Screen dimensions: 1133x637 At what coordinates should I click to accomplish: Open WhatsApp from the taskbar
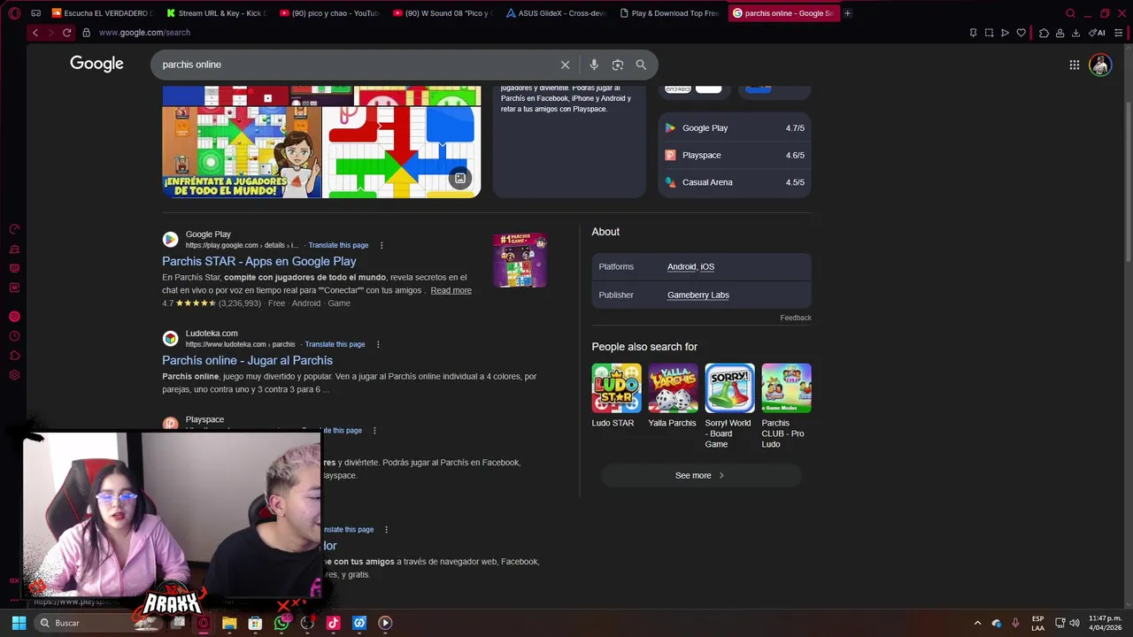pyautogui.click(x=281, y=623)
